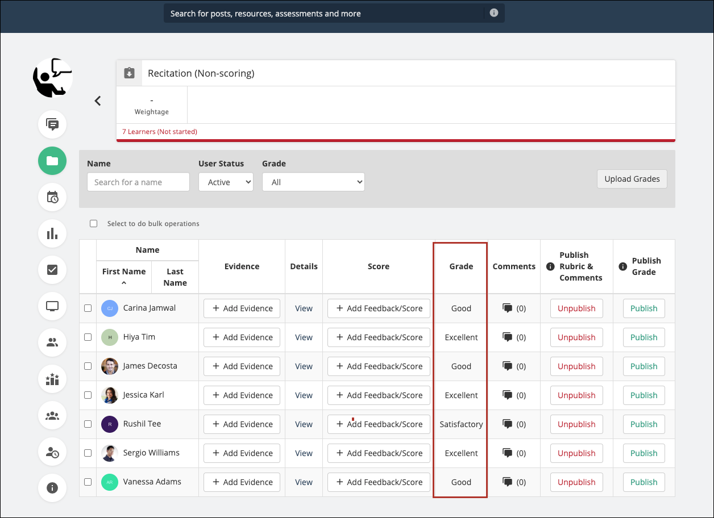Open the leaderboard stars sidebar icon

[x=52, y=379]
